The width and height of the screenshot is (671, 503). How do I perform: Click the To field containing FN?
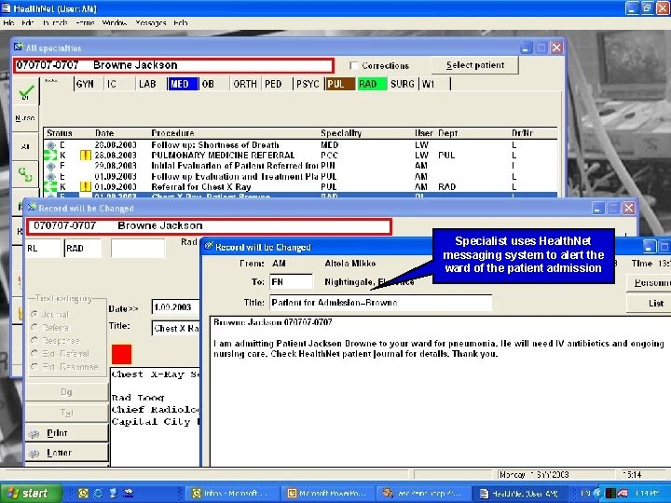[x=291, y=282]
